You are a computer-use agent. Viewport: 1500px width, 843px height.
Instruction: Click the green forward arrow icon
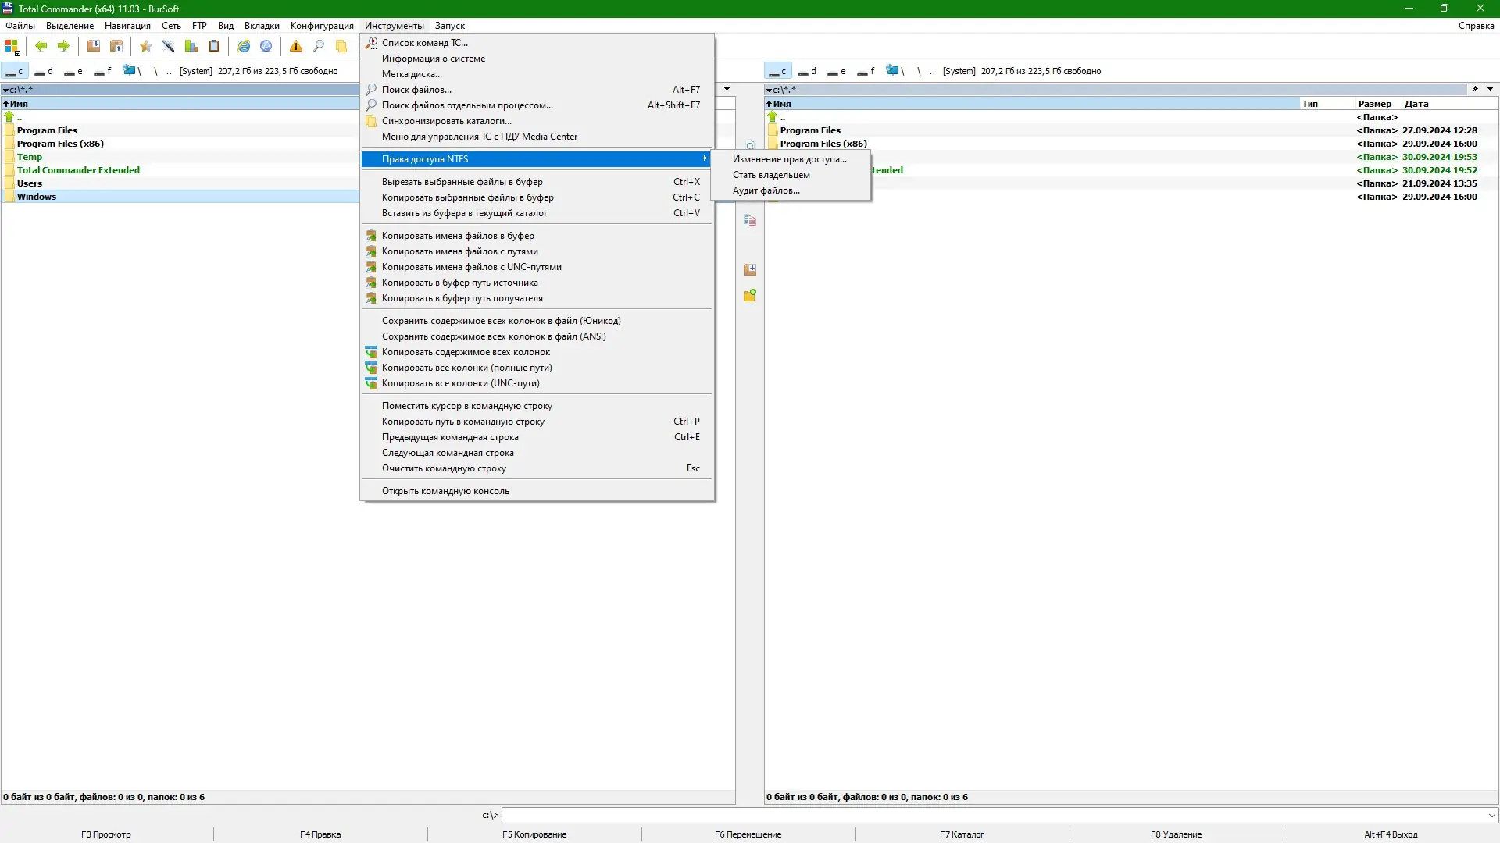tap(63, 46)
